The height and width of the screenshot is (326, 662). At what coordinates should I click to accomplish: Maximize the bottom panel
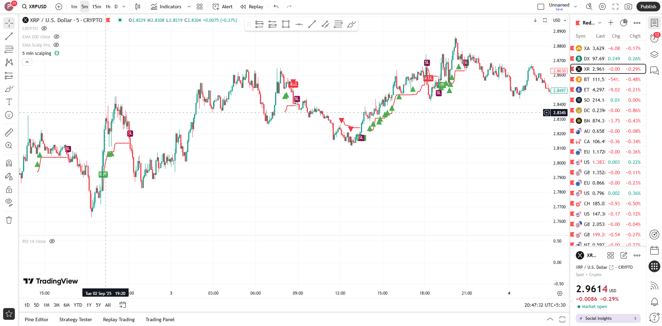562,319
